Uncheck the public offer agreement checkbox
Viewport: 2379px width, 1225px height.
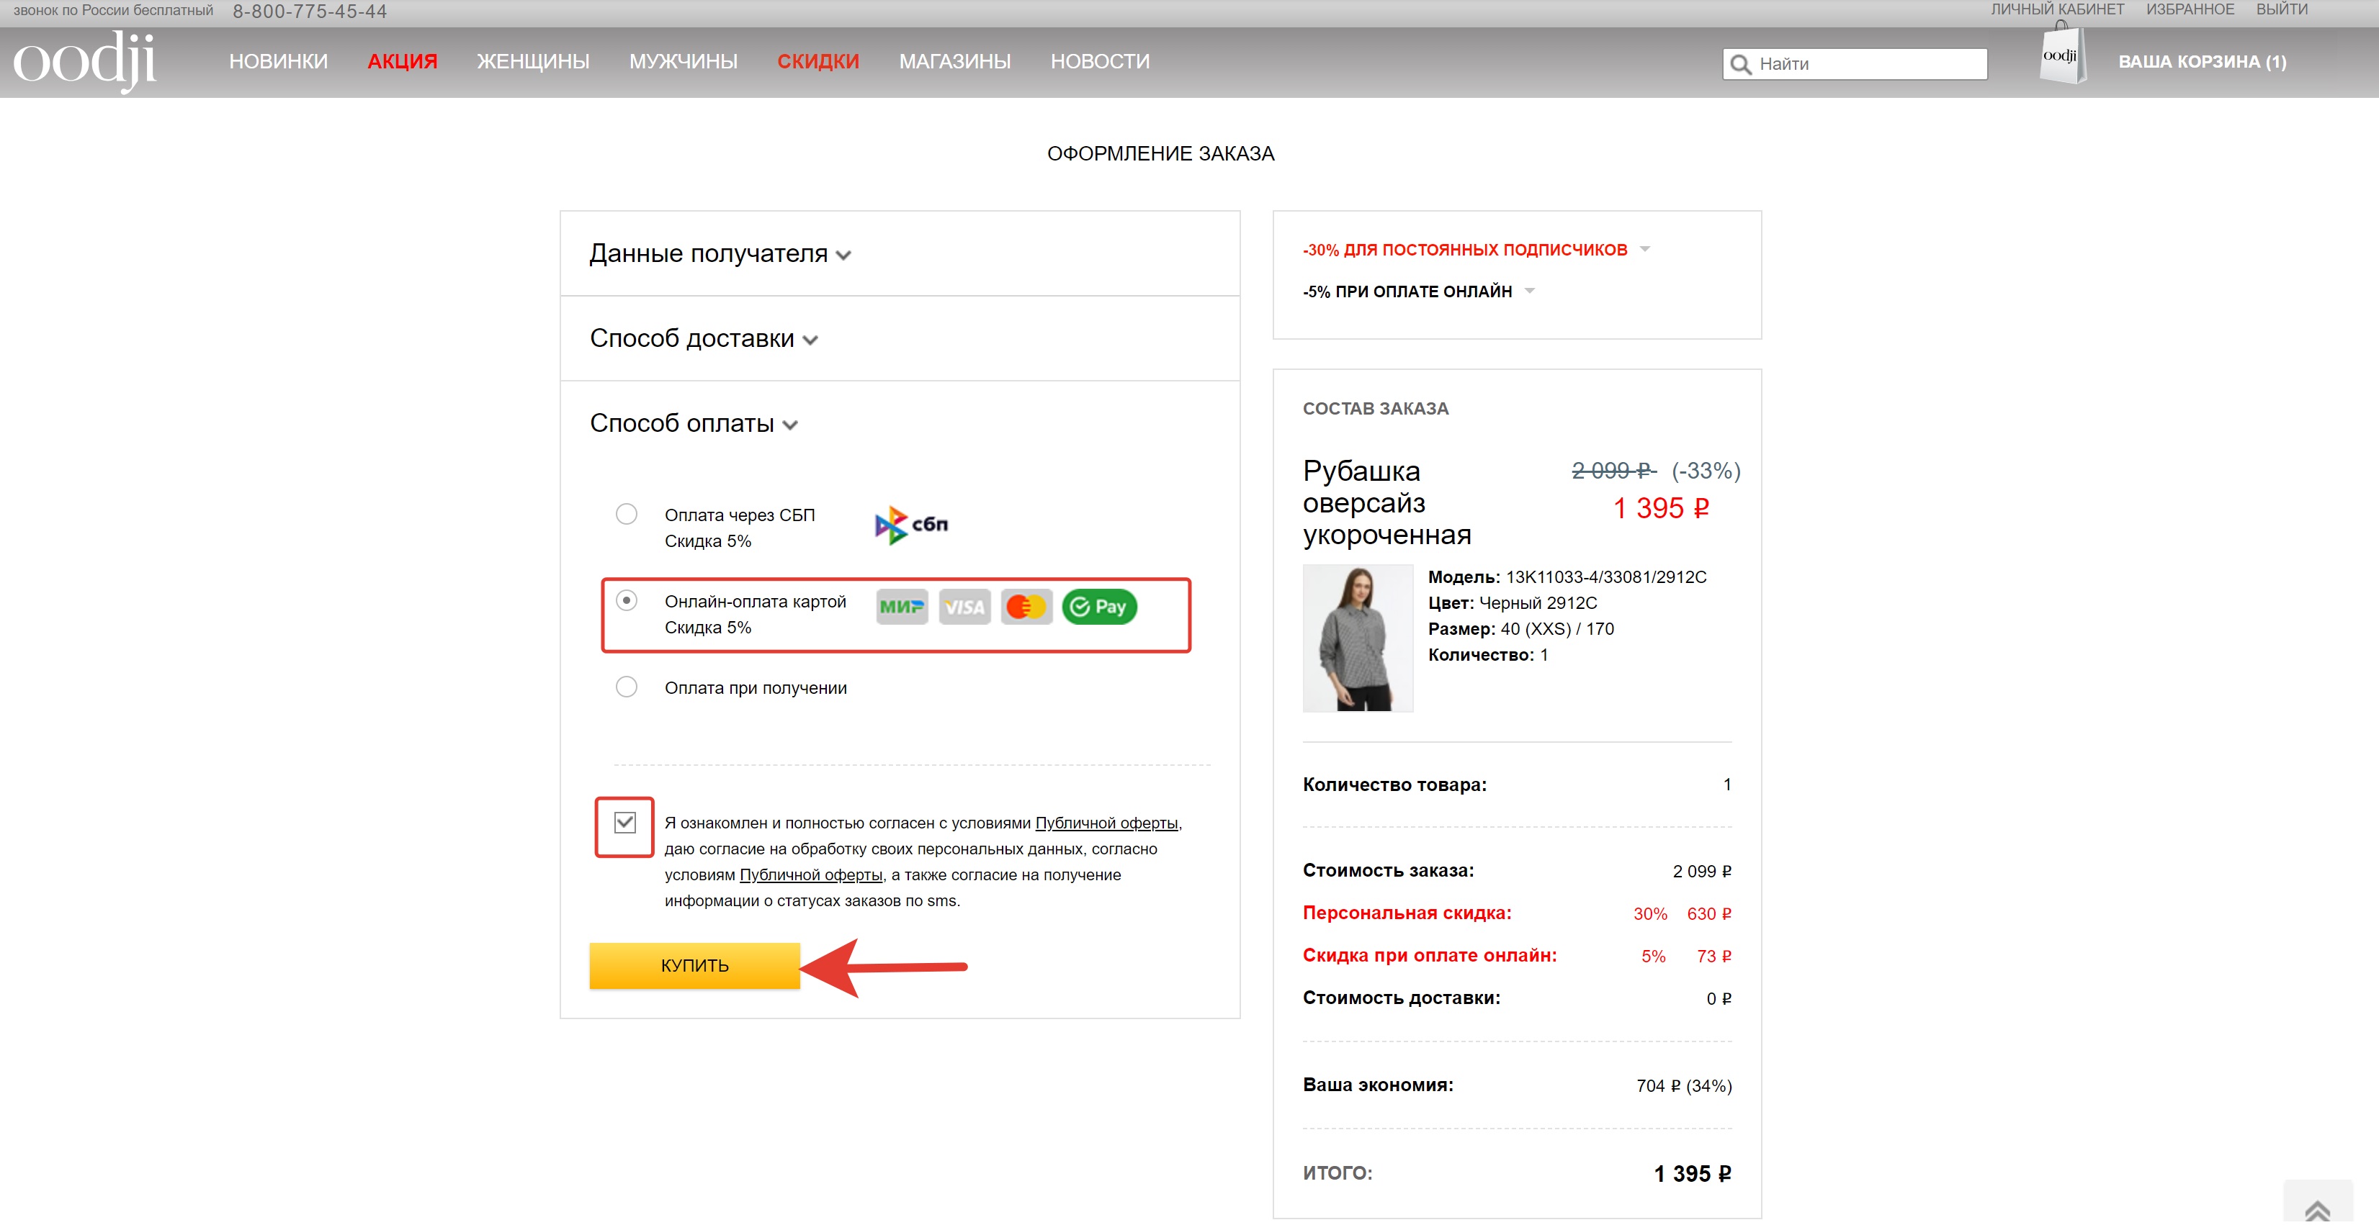[625, 822]
